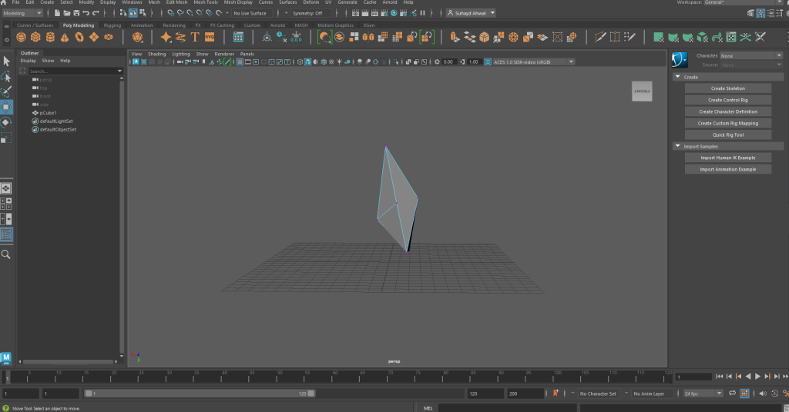Toggle the timeline loop playback button
Viewport: 789px width, 412px height.
pyautogui.click(x=734, y=394)
